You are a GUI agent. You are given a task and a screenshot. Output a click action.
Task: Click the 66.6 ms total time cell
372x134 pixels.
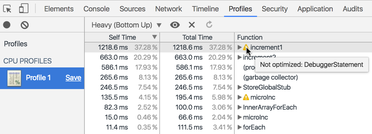click(x=191, y=117)
